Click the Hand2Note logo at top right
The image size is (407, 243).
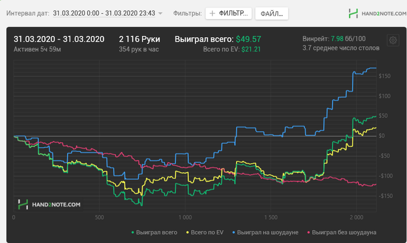click(377, 13)
